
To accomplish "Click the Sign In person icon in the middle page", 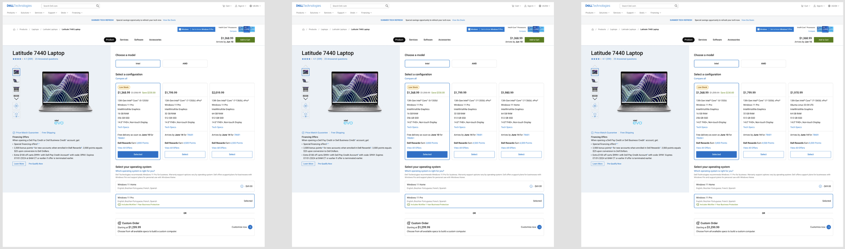I will point(525,6).
